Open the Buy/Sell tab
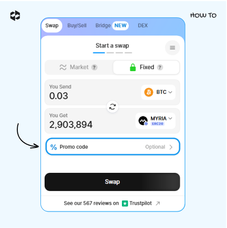 pyautogui.click(x=77, y=26)
